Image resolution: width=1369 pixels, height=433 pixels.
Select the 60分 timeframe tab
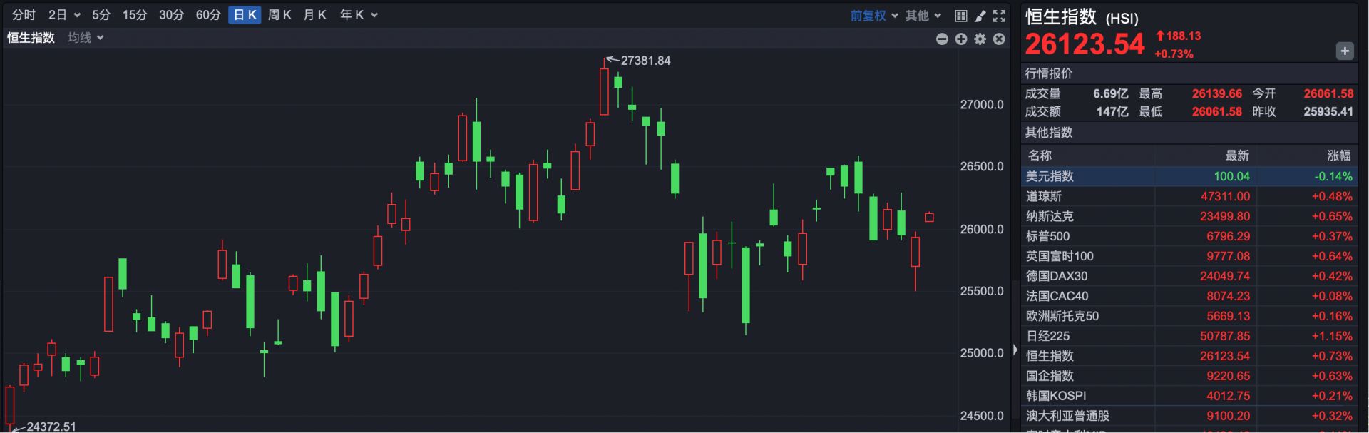(208, 15)
